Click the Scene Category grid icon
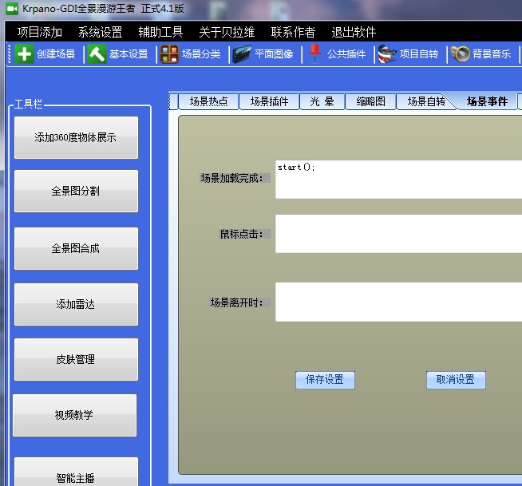 169,54
